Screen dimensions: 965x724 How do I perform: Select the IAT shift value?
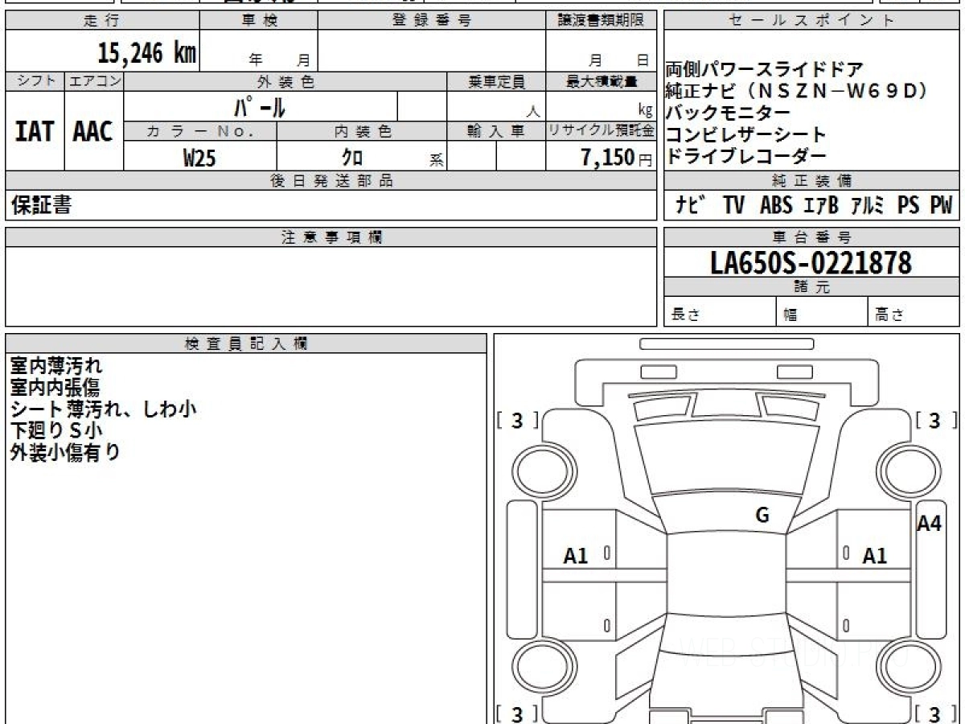pyautogui.click(x=35, y=131)
